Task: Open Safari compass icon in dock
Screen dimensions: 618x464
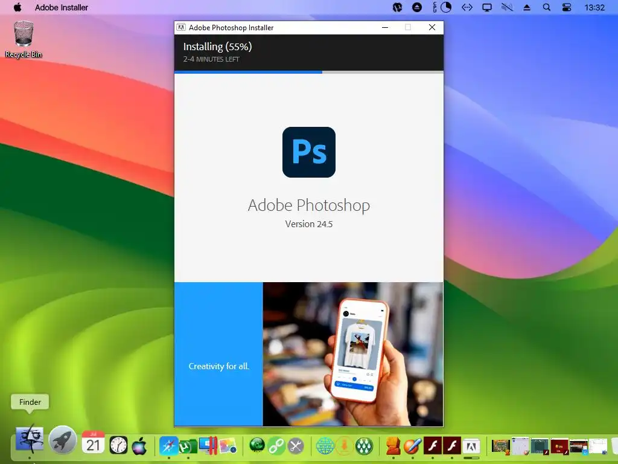Action: (x=169, y=446)
